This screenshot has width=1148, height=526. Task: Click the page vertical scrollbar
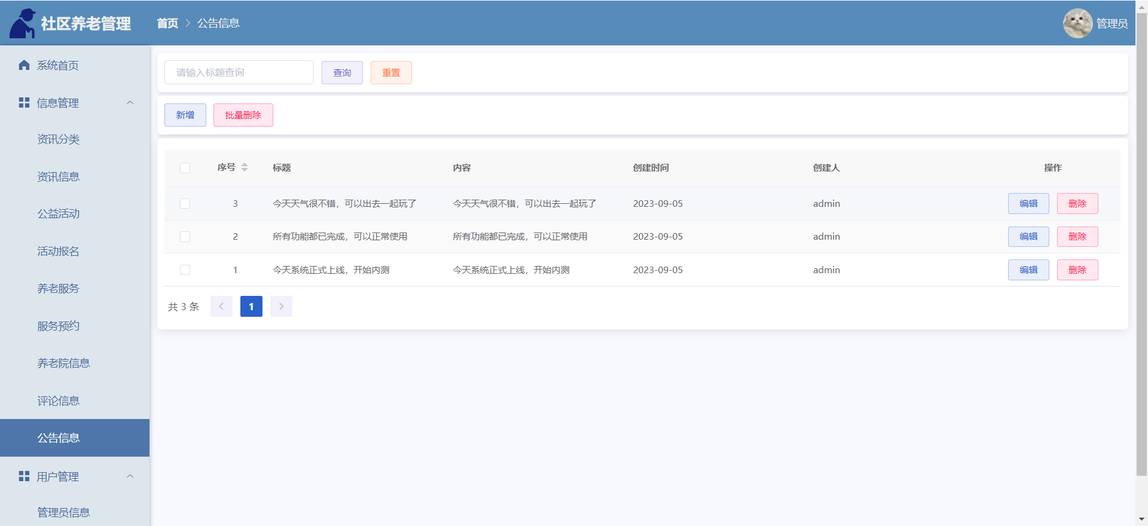click(x=1141, y=245)
